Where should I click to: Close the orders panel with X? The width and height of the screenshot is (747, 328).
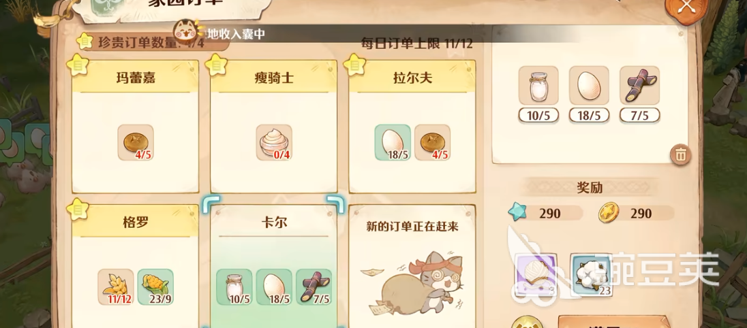(x=686, y=7)
